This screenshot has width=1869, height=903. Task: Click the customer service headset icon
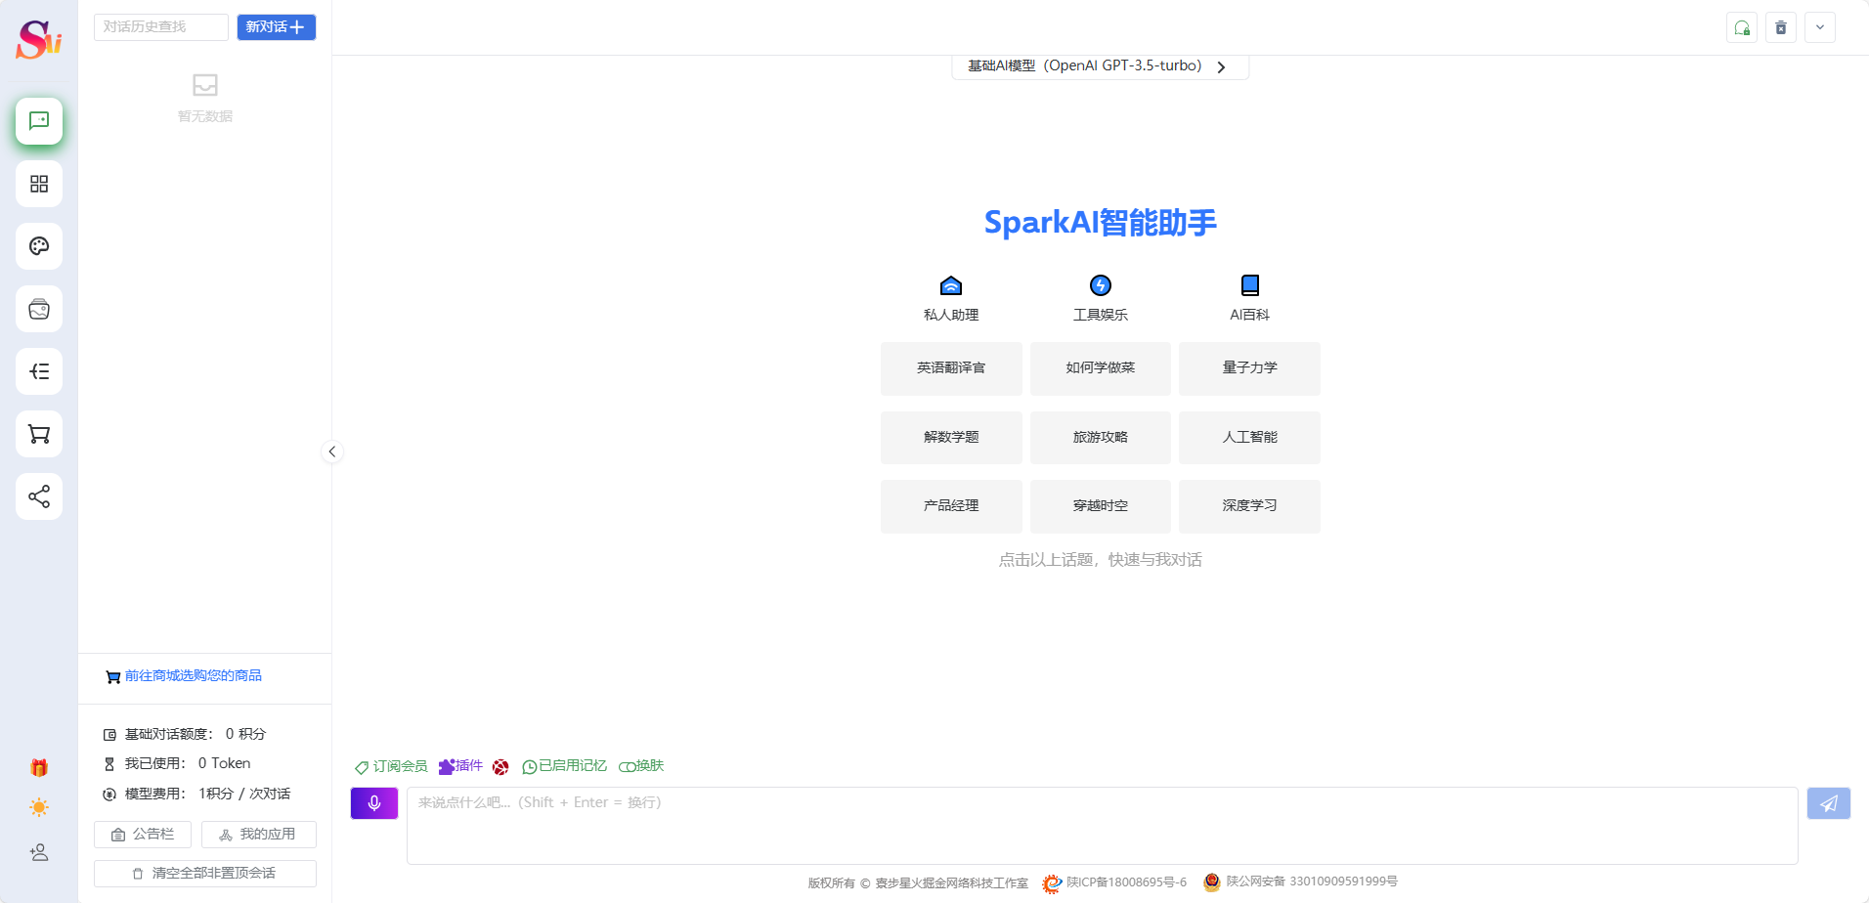click(1742, 27)
